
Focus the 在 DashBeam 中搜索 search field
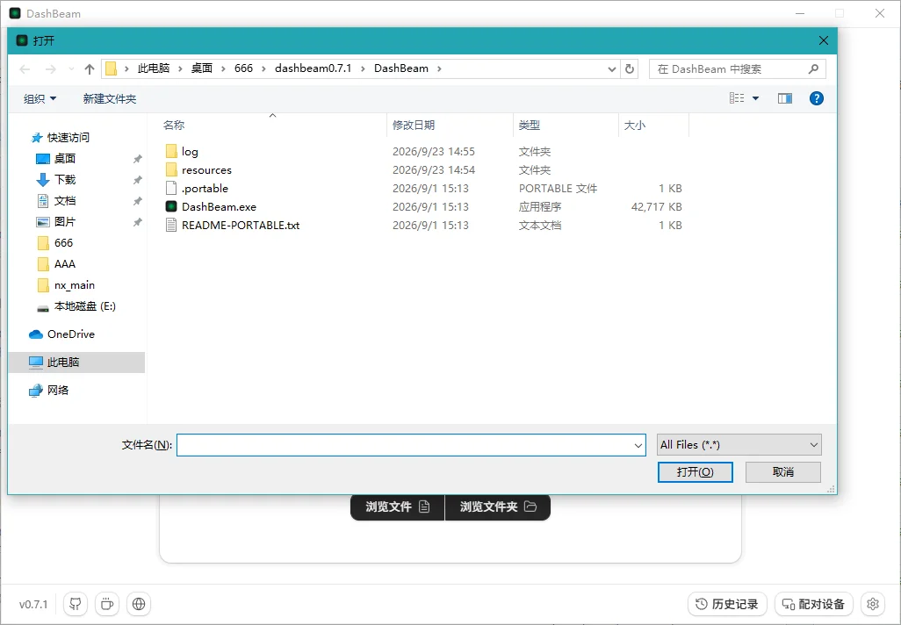[738, 69]
